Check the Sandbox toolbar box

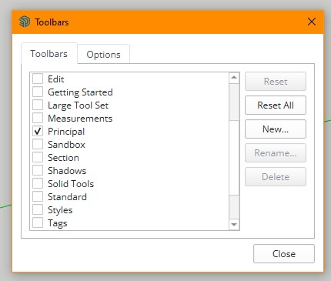tap(38, 144)
